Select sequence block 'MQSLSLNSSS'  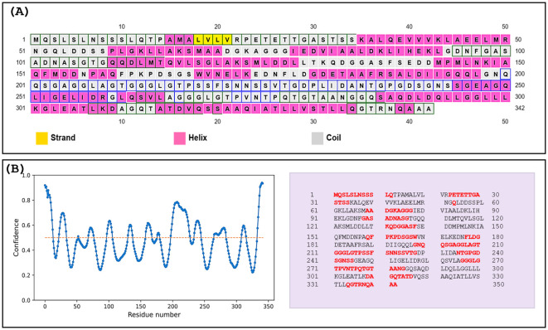(x=353, y=195)
